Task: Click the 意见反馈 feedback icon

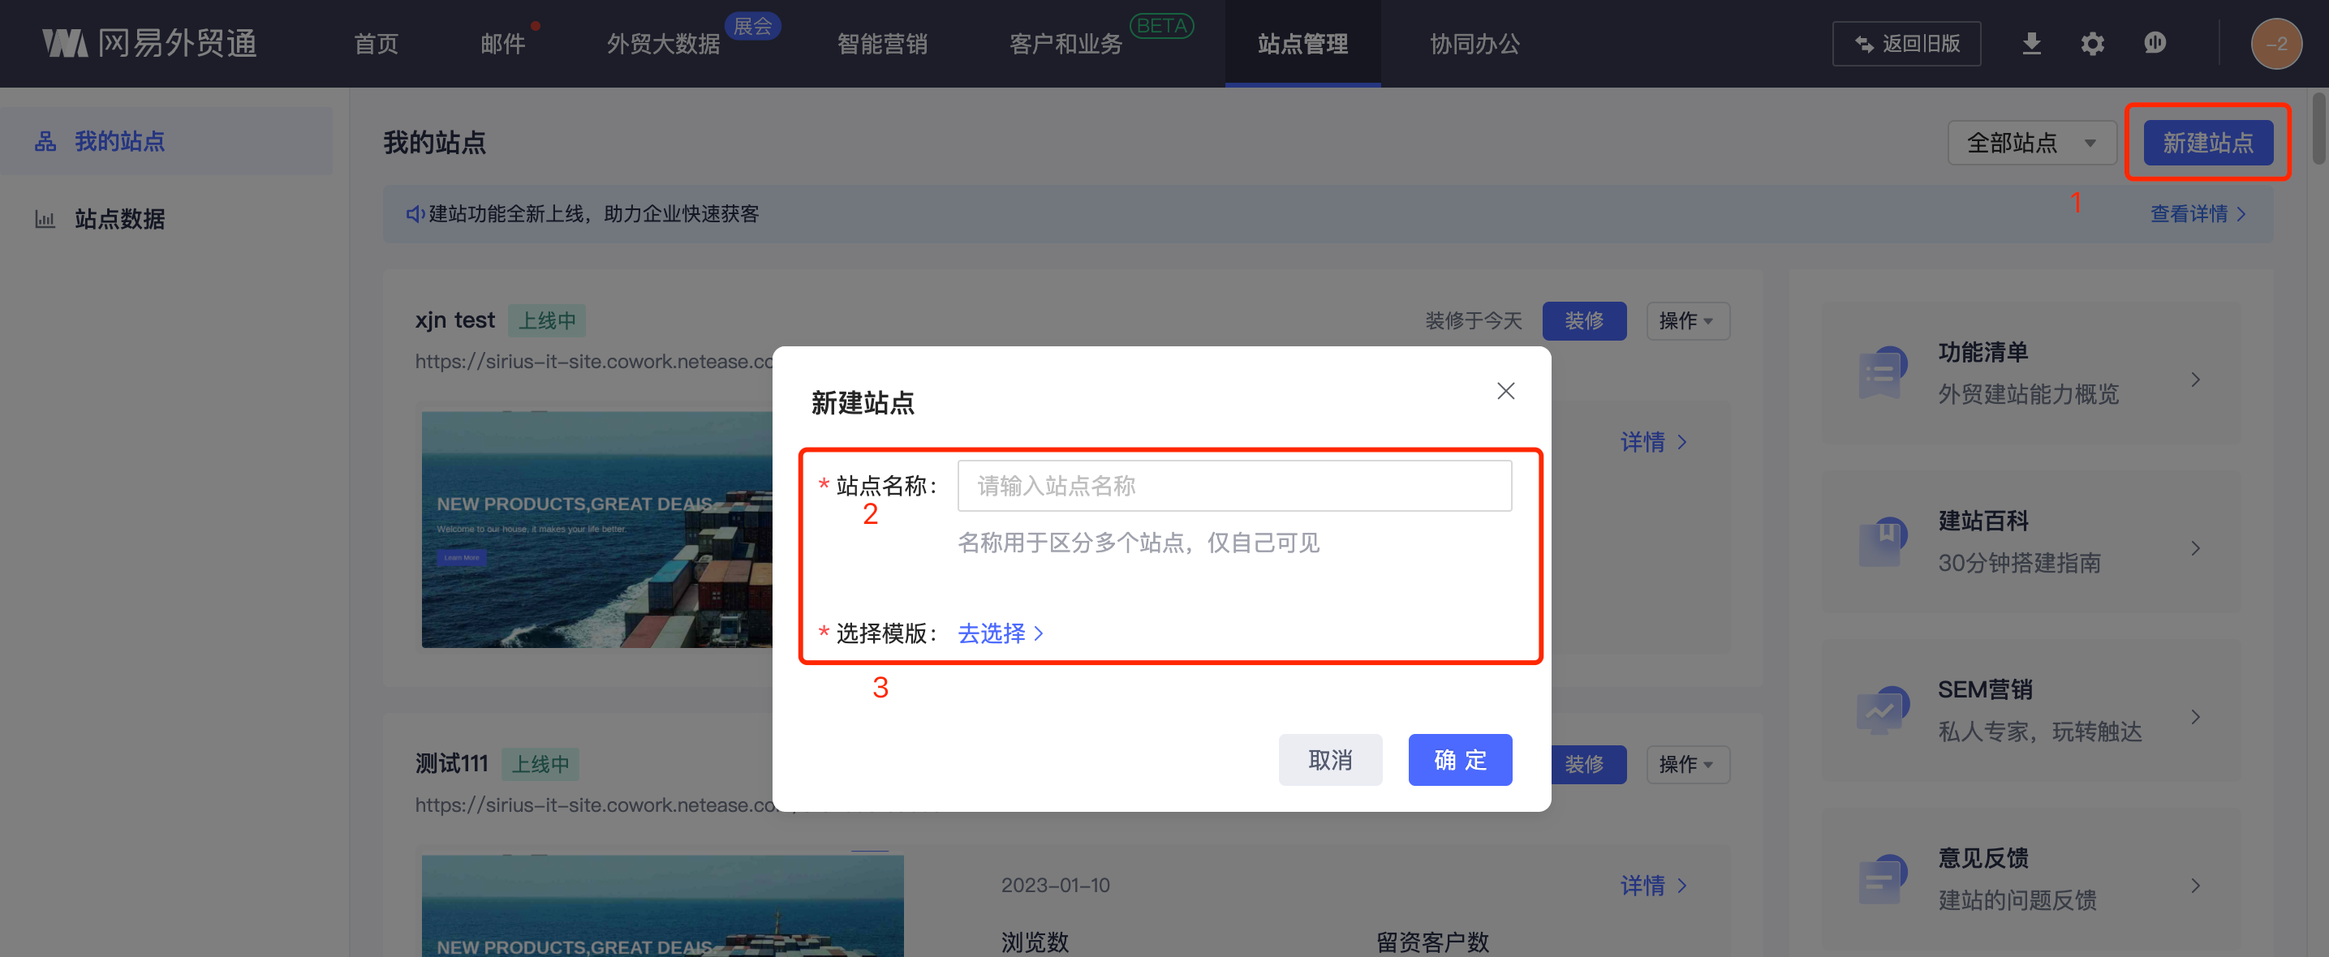Action: (x=1883, y=879)
